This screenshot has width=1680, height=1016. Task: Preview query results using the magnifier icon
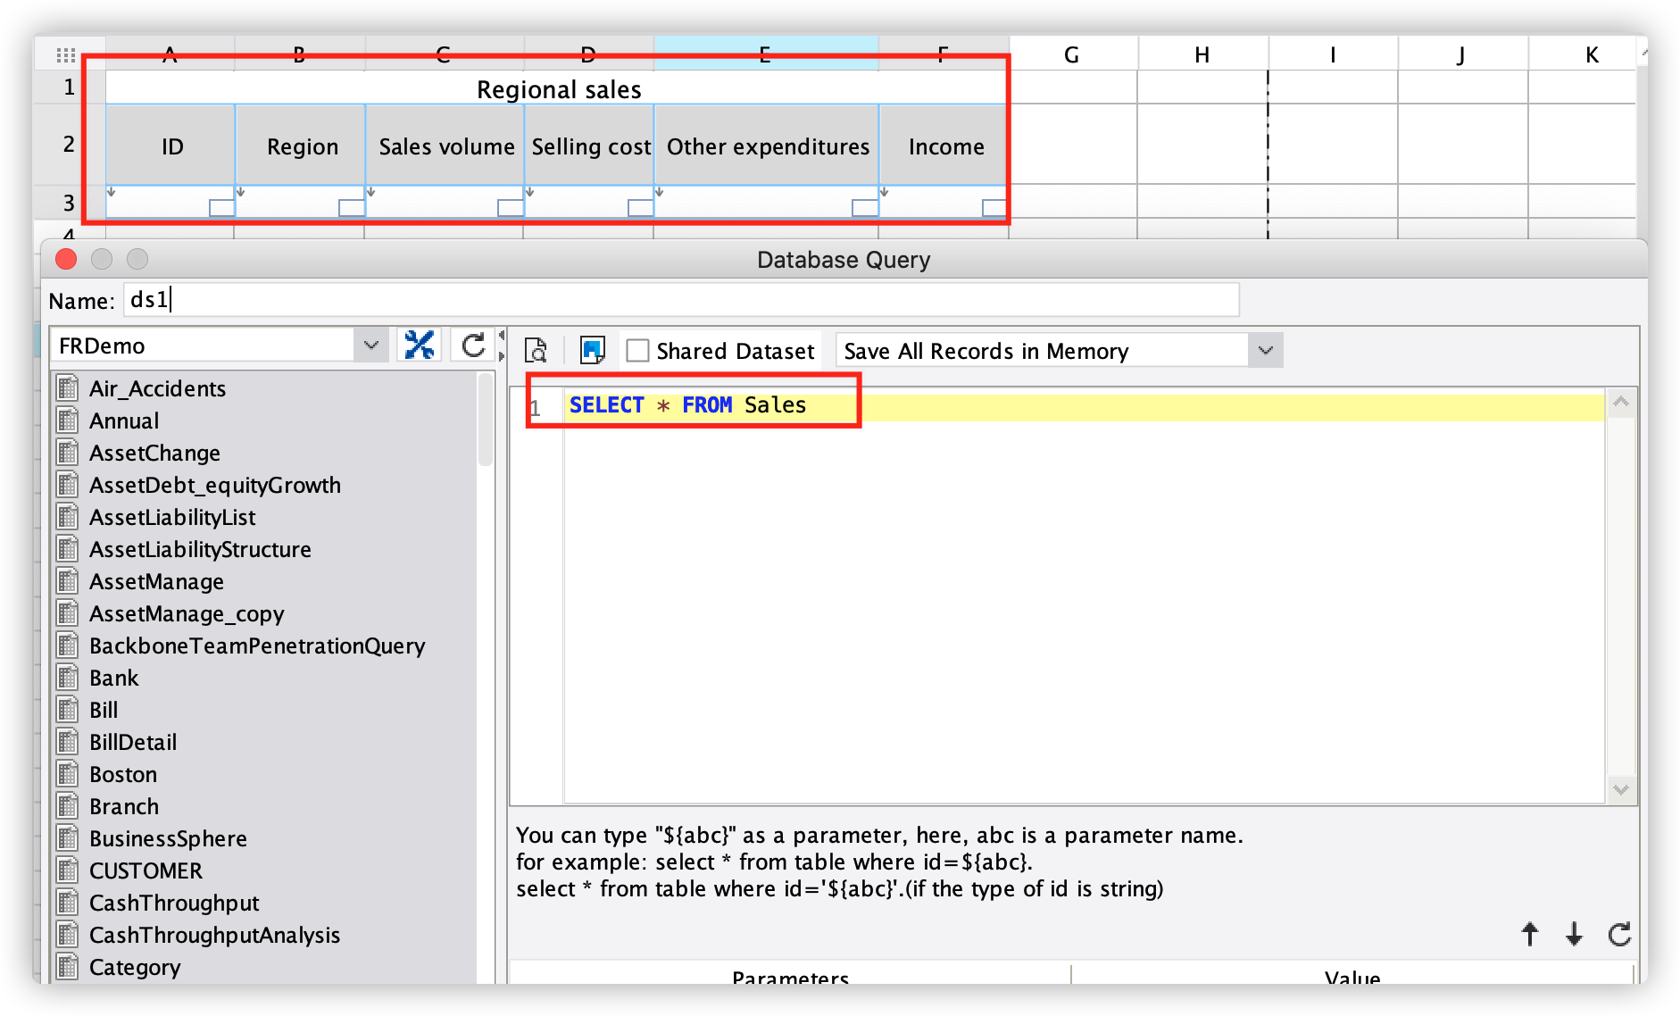(535, 351)
